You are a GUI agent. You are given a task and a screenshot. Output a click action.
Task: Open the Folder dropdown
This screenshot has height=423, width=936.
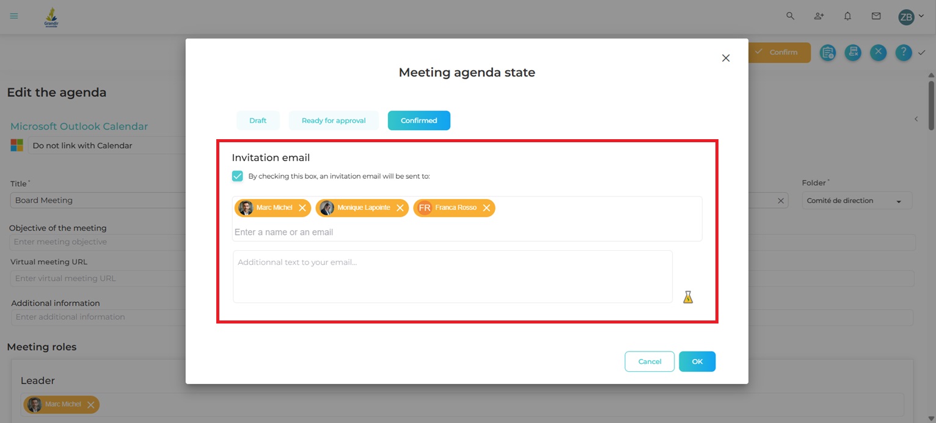click(857, 201)
